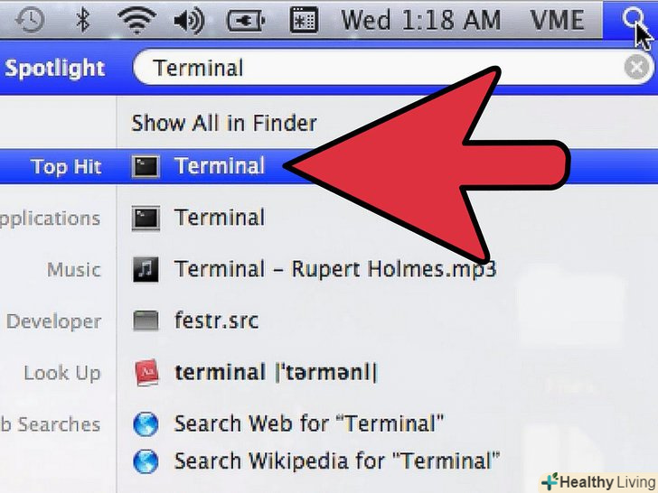Open festr.src developer result
This screenshot has height=493, width=658.
pyautogui.click(x=216, y=321)
